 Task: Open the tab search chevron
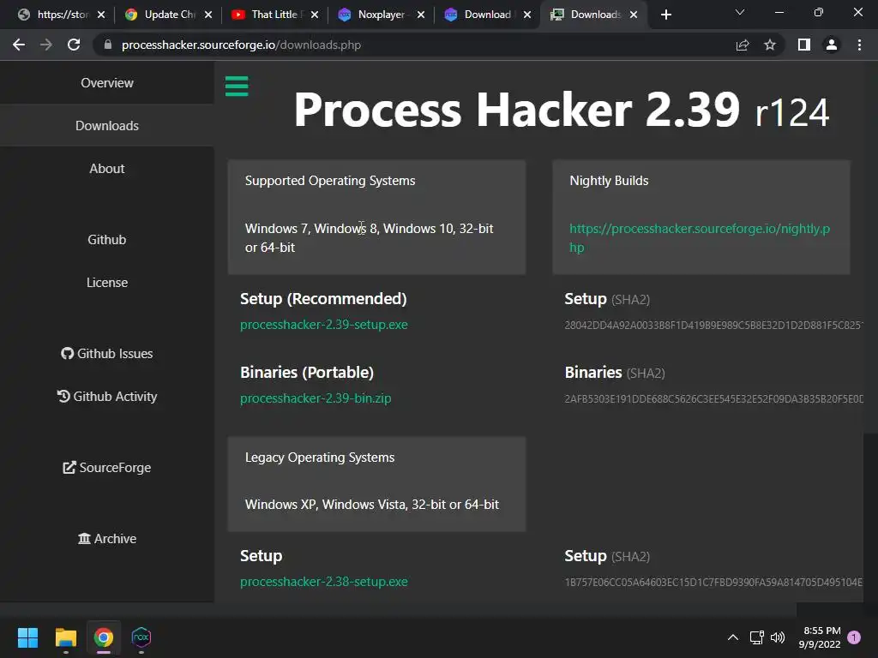tap(740, 12)
